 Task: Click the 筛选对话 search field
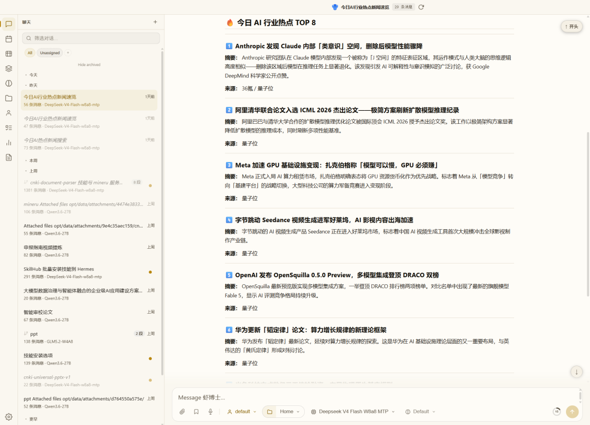click(x=91, y=38)
